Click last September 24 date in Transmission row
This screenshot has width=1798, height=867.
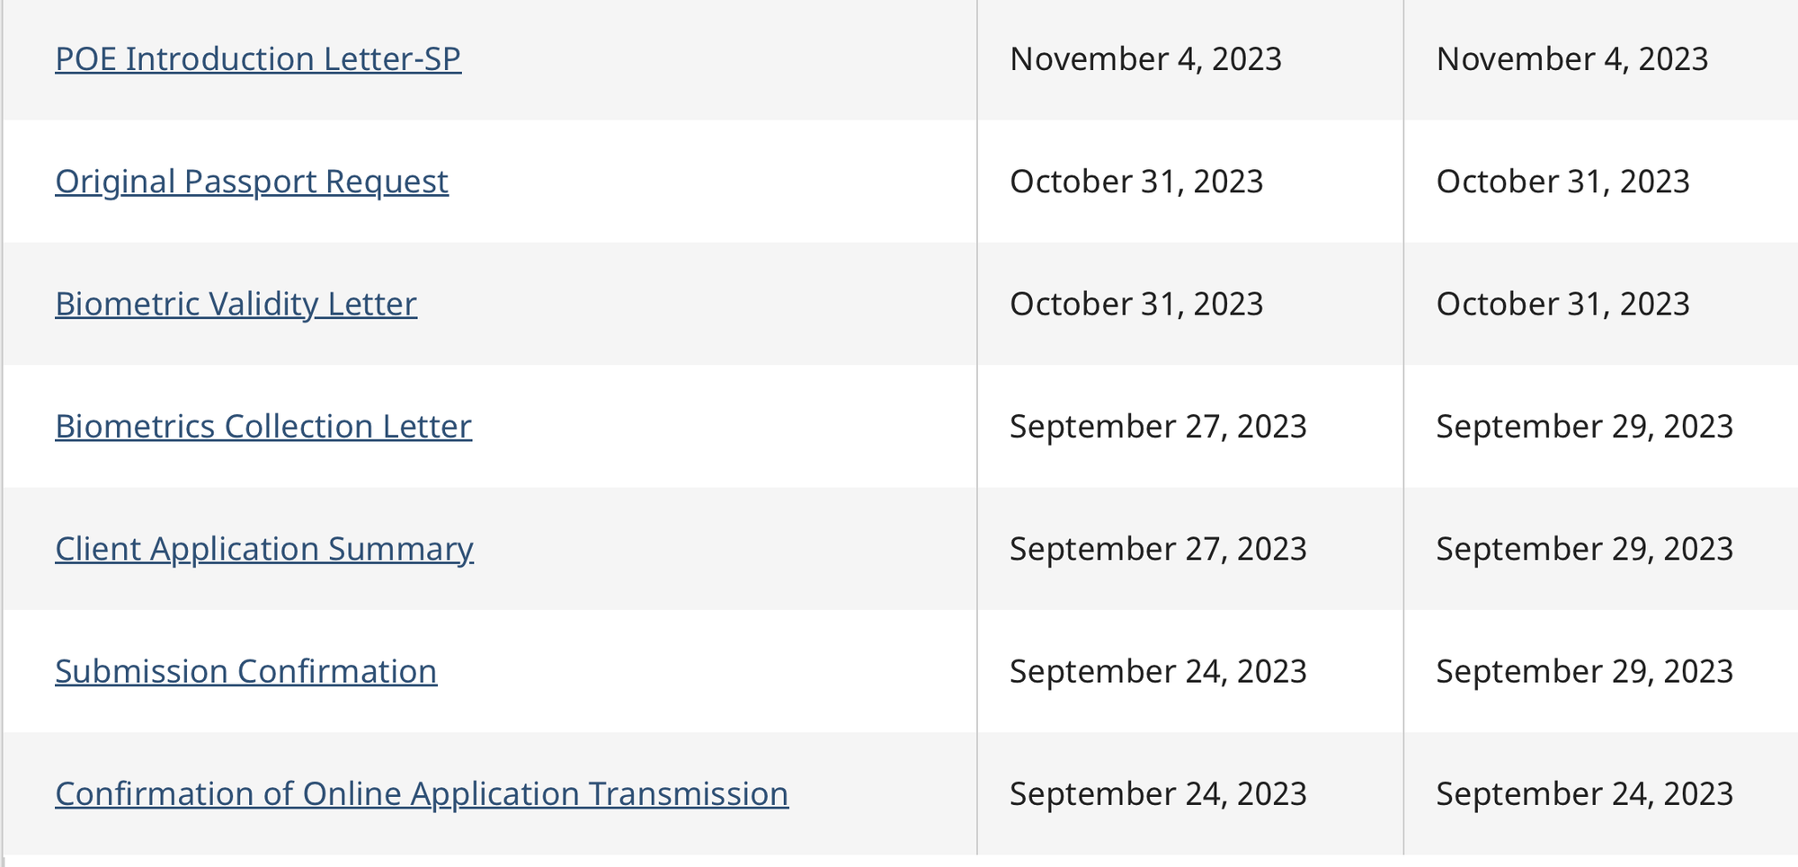click(1584, 794)
